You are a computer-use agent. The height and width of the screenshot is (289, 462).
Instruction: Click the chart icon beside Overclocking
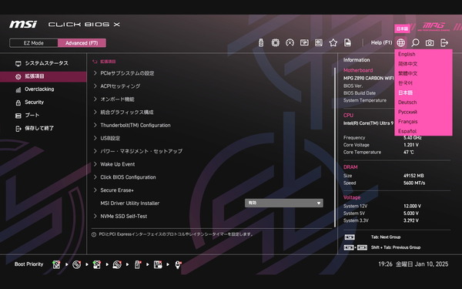[x=18, y=89]
